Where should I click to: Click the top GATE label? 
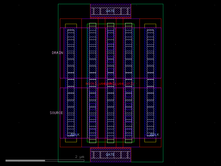(110, 11)
